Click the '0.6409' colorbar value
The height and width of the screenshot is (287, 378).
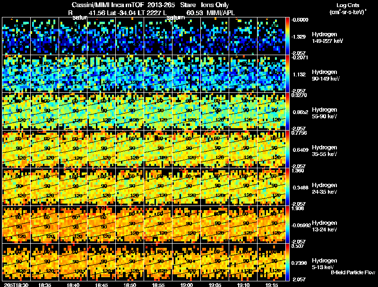point(301,150)
